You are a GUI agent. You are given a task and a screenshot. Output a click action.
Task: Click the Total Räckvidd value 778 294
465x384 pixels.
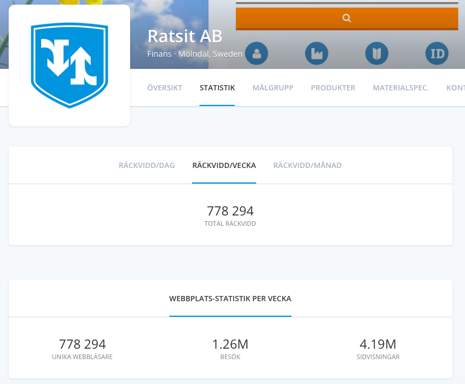[230, 211]
